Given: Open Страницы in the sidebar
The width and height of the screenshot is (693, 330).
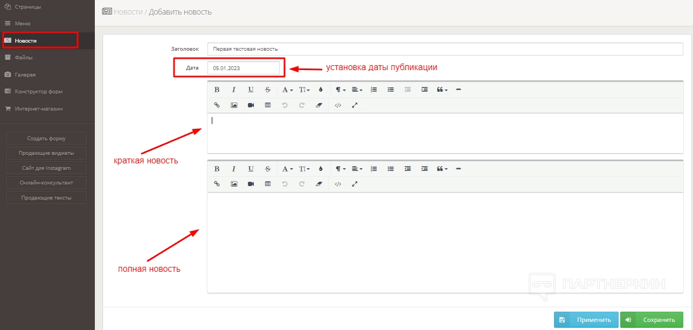Looking at the screenshot, I should coord(47,7).
